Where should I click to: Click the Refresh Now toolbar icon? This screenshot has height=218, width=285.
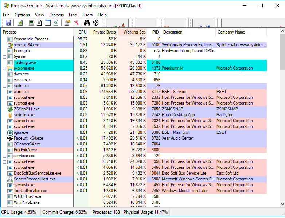click(20, 23)
